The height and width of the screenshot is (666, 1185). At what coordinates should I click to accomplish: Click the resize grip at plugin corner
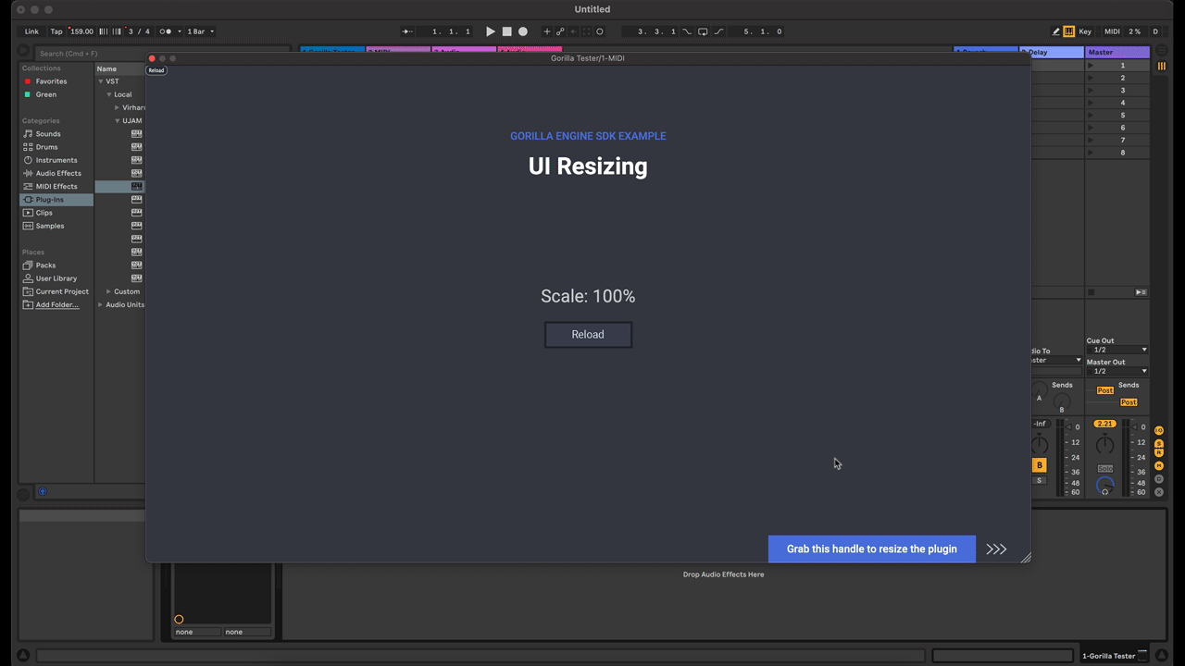click(x=1025, y=557)
